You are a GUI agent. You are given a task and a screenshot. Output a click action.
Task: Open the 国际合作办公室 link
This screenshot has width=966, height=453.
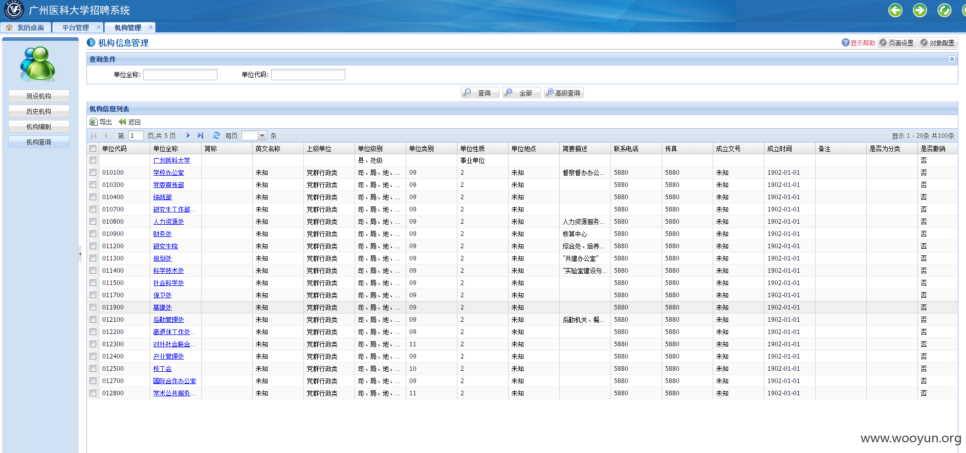[174, 381]
